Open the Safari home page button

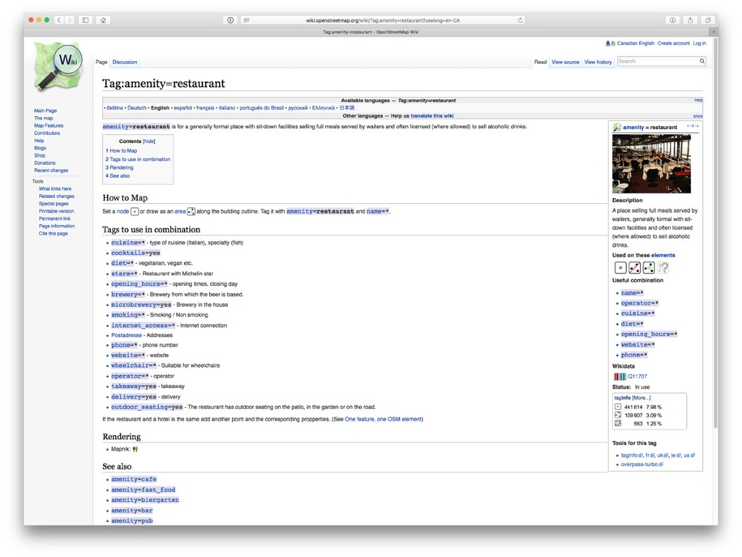[x=103, y=19]
